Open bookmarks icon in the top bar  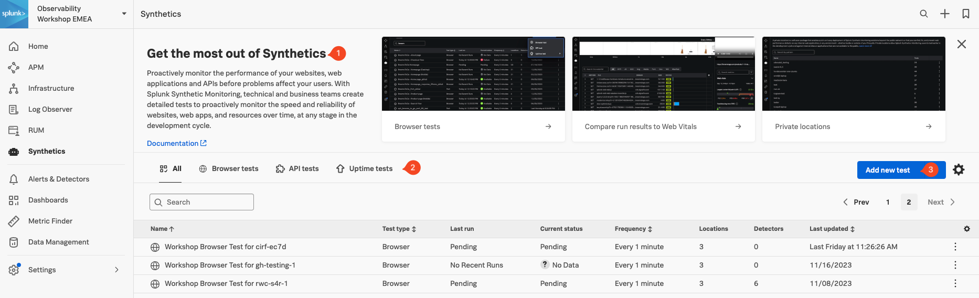966,14
